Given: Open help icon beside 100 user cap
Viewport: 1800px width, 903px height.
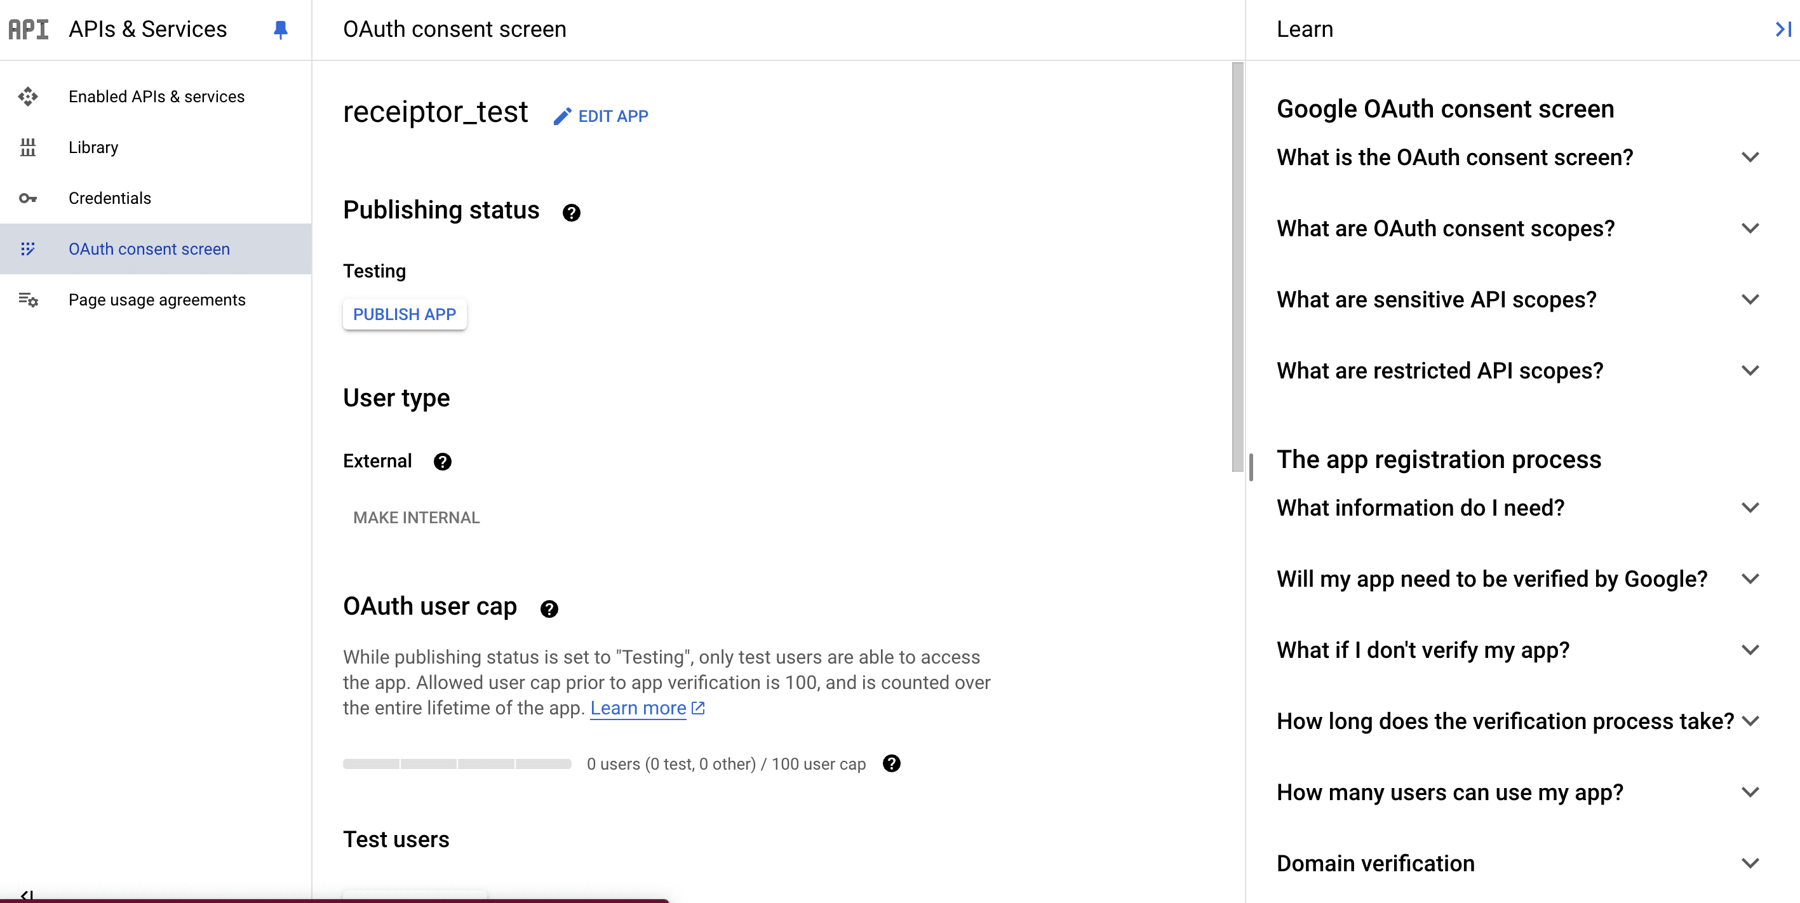Looking at the screenshot, I should 892,763.
